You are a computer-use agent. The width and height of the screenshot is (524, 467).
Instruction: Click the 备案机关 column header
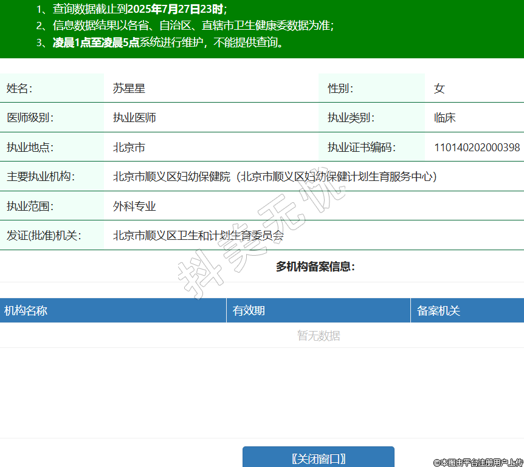[x=438, y=311]
